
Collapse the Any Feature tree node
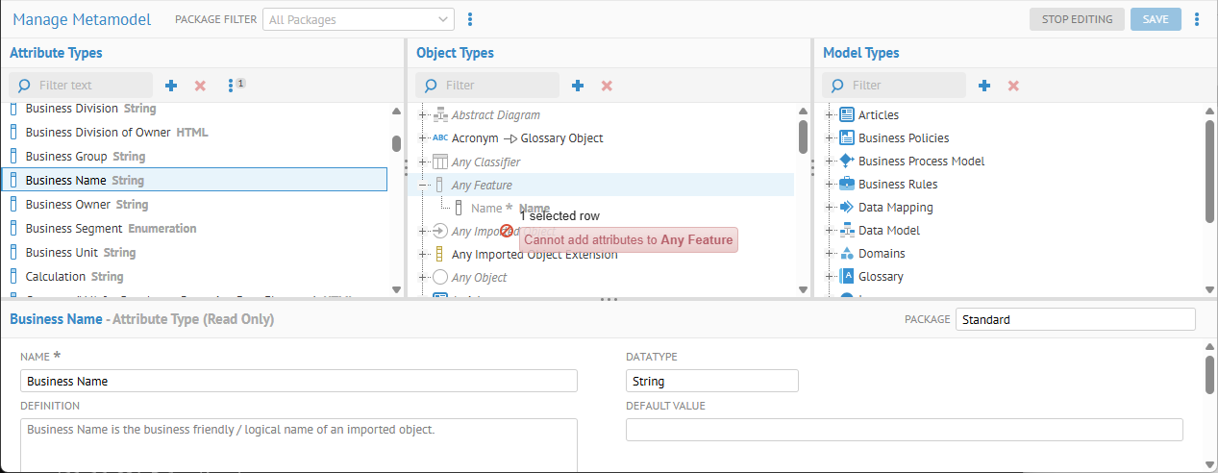(423, 186)
